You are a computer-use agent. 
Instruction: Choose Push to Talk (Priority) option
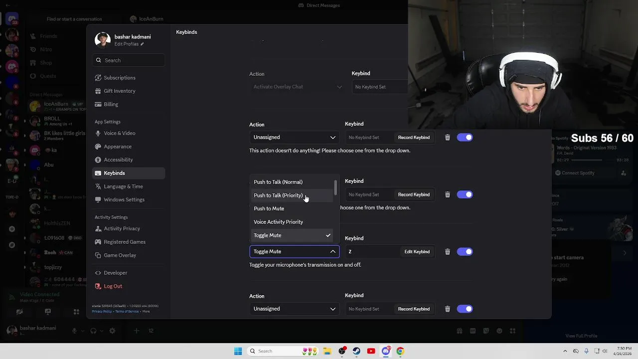click(x=293, y=195)
